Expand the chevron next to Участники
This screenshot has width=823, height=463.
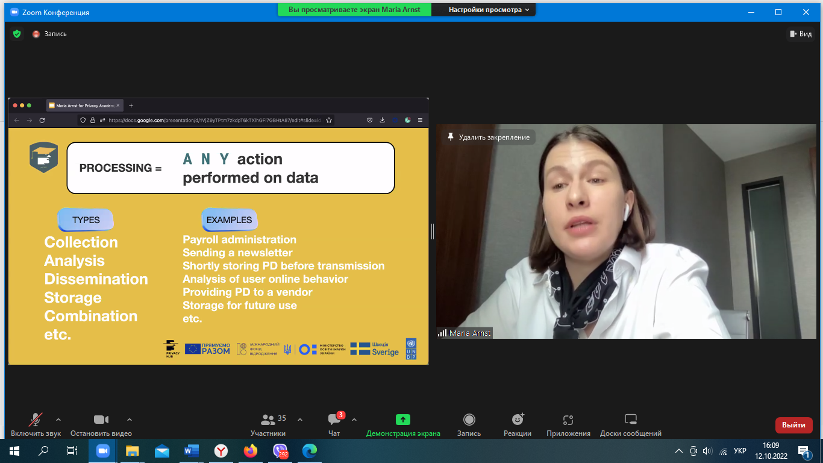click(300, 420)
